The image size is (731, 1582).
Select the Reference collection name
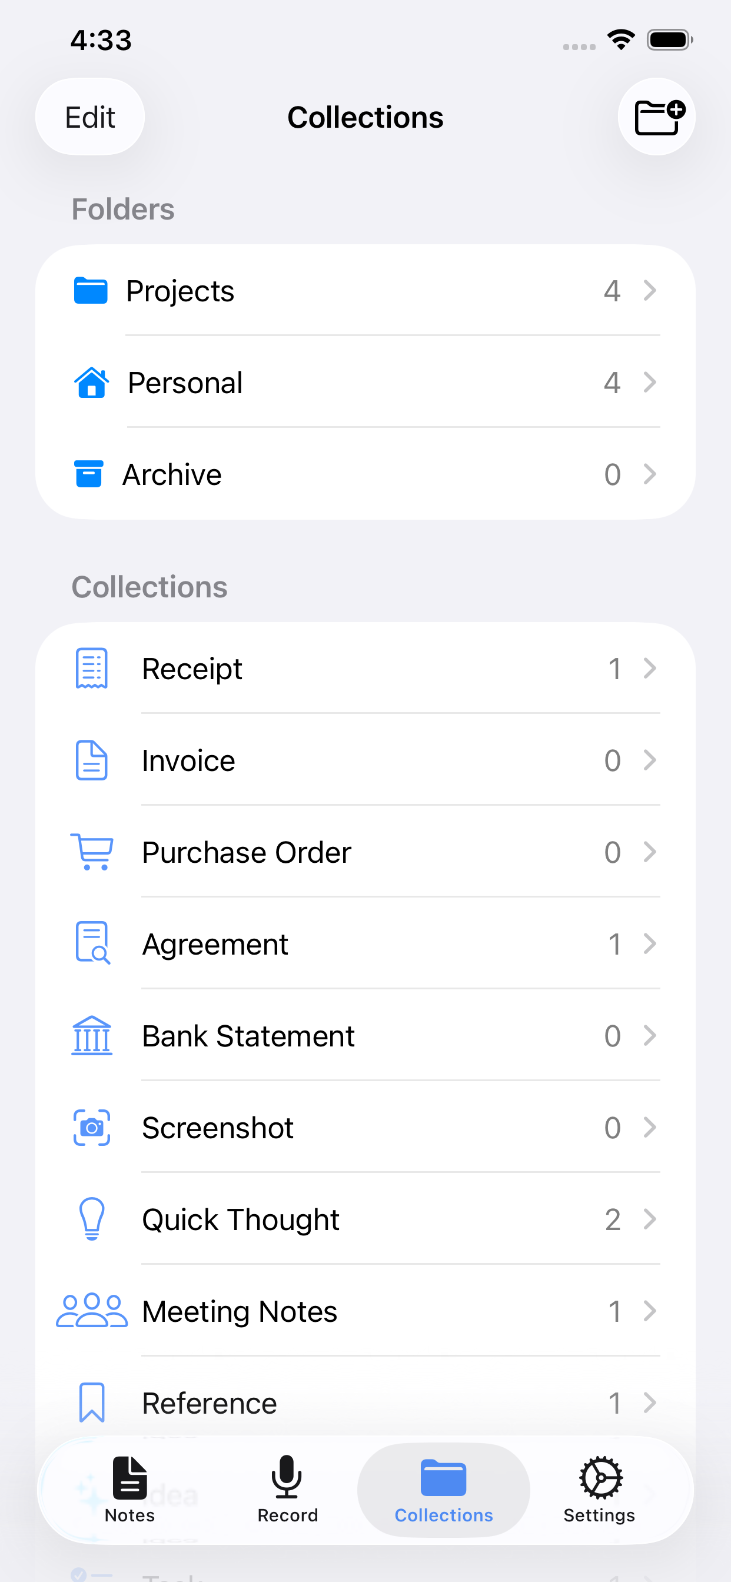click(x=210, y=1402)
